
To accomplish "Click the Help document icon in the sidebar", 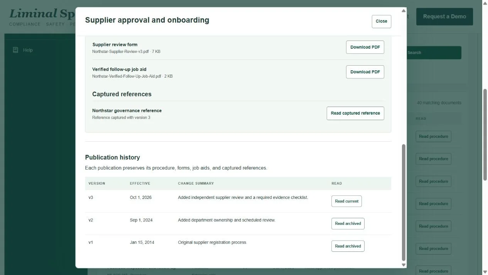I will click(x=15, y=50).
